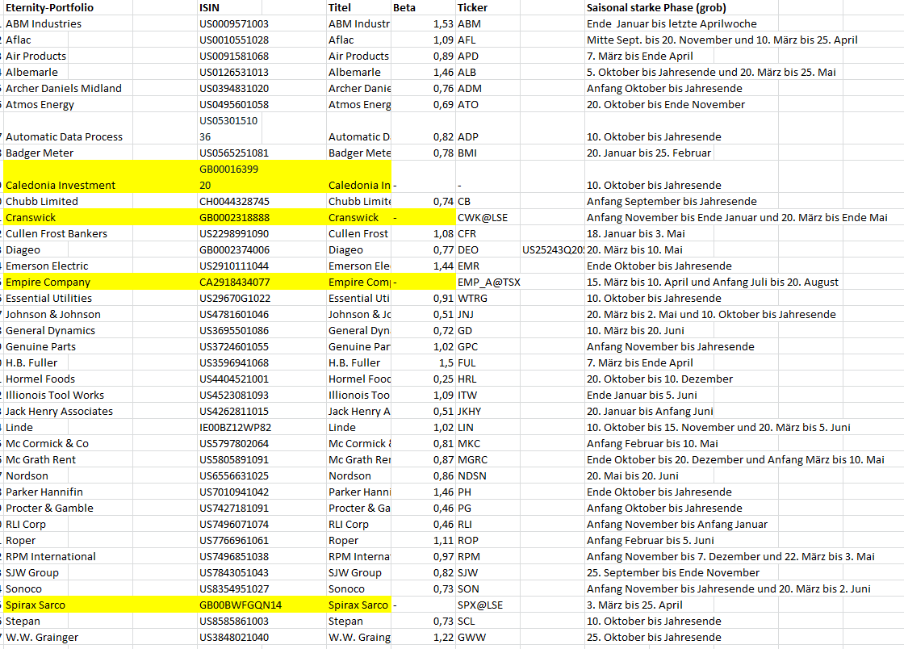The image size is (904, 649).
Task: Select the beta value 0,25 for Hormel Foods
Action: point(442,379)
